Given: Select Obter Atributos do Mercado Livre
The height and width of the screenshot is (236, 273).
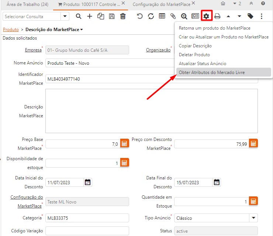Looking at the screenshot, I should tap(211, 73).
